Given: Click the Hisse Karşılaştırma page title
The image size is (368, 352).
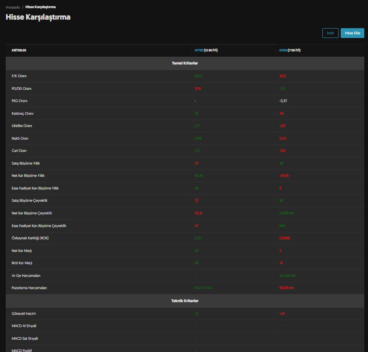Looking at the screenshot, I should click(38, 17).
